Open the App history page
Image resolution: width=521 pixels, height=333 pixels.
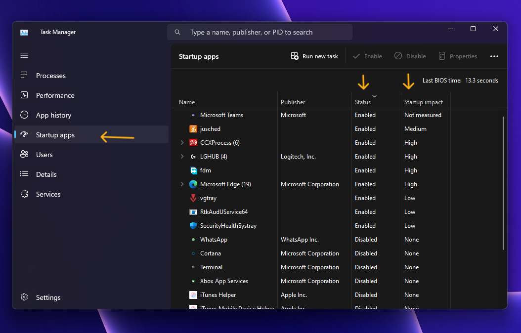(x=91, y=115)
